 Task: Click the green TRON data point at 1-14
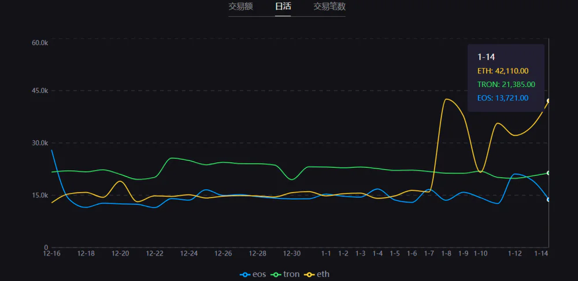coord(548,173)
